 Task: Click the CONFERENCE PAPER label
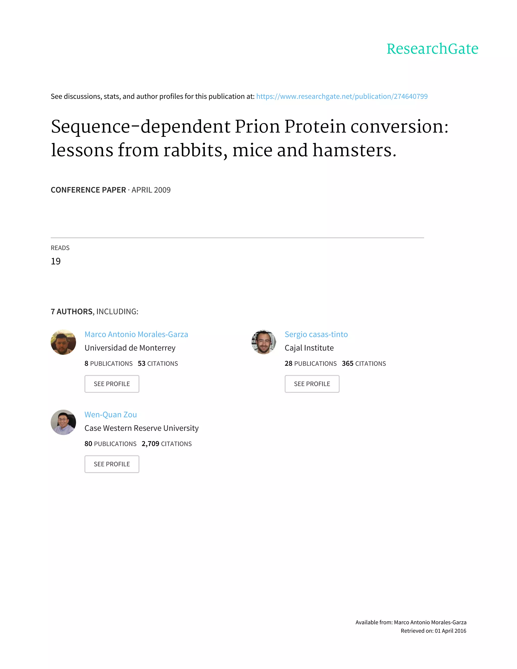pos(88,190)
